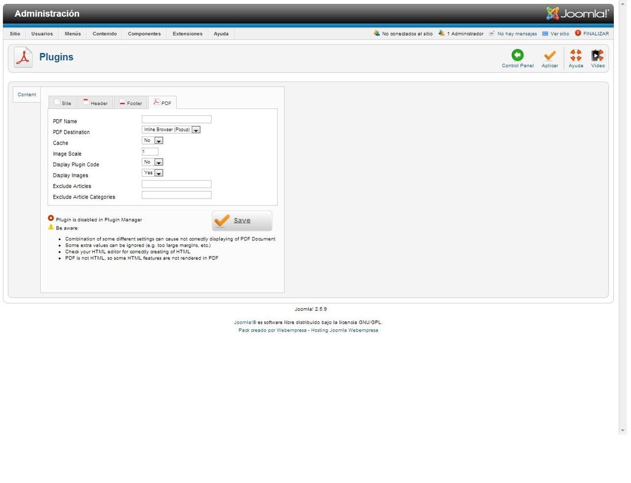Image resolution: width=631 pixels, height=483 pixels.
Task: Switch to the Header tab
Action: click(x=95, y=103)
